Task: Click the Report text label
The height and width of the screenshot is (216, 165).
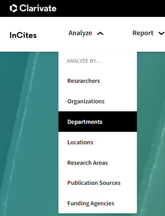Action: coord(143,33)
